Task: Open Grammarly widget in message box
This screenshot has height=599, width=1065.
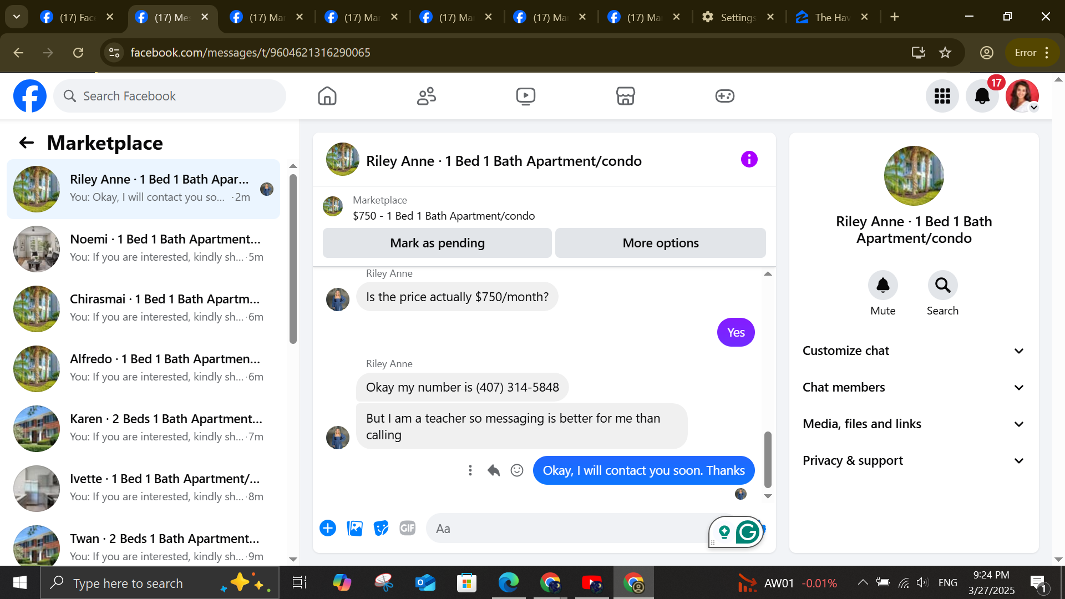Action: [747, 532]
